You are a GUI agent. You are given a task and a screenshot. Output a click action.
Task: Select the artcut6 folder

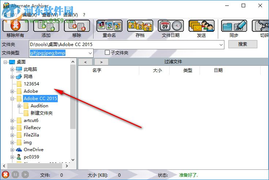[31, 120]
